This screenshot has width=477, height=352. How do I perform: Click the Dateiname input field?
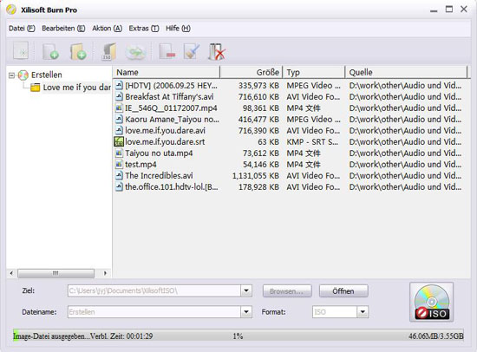click(154, 312)
